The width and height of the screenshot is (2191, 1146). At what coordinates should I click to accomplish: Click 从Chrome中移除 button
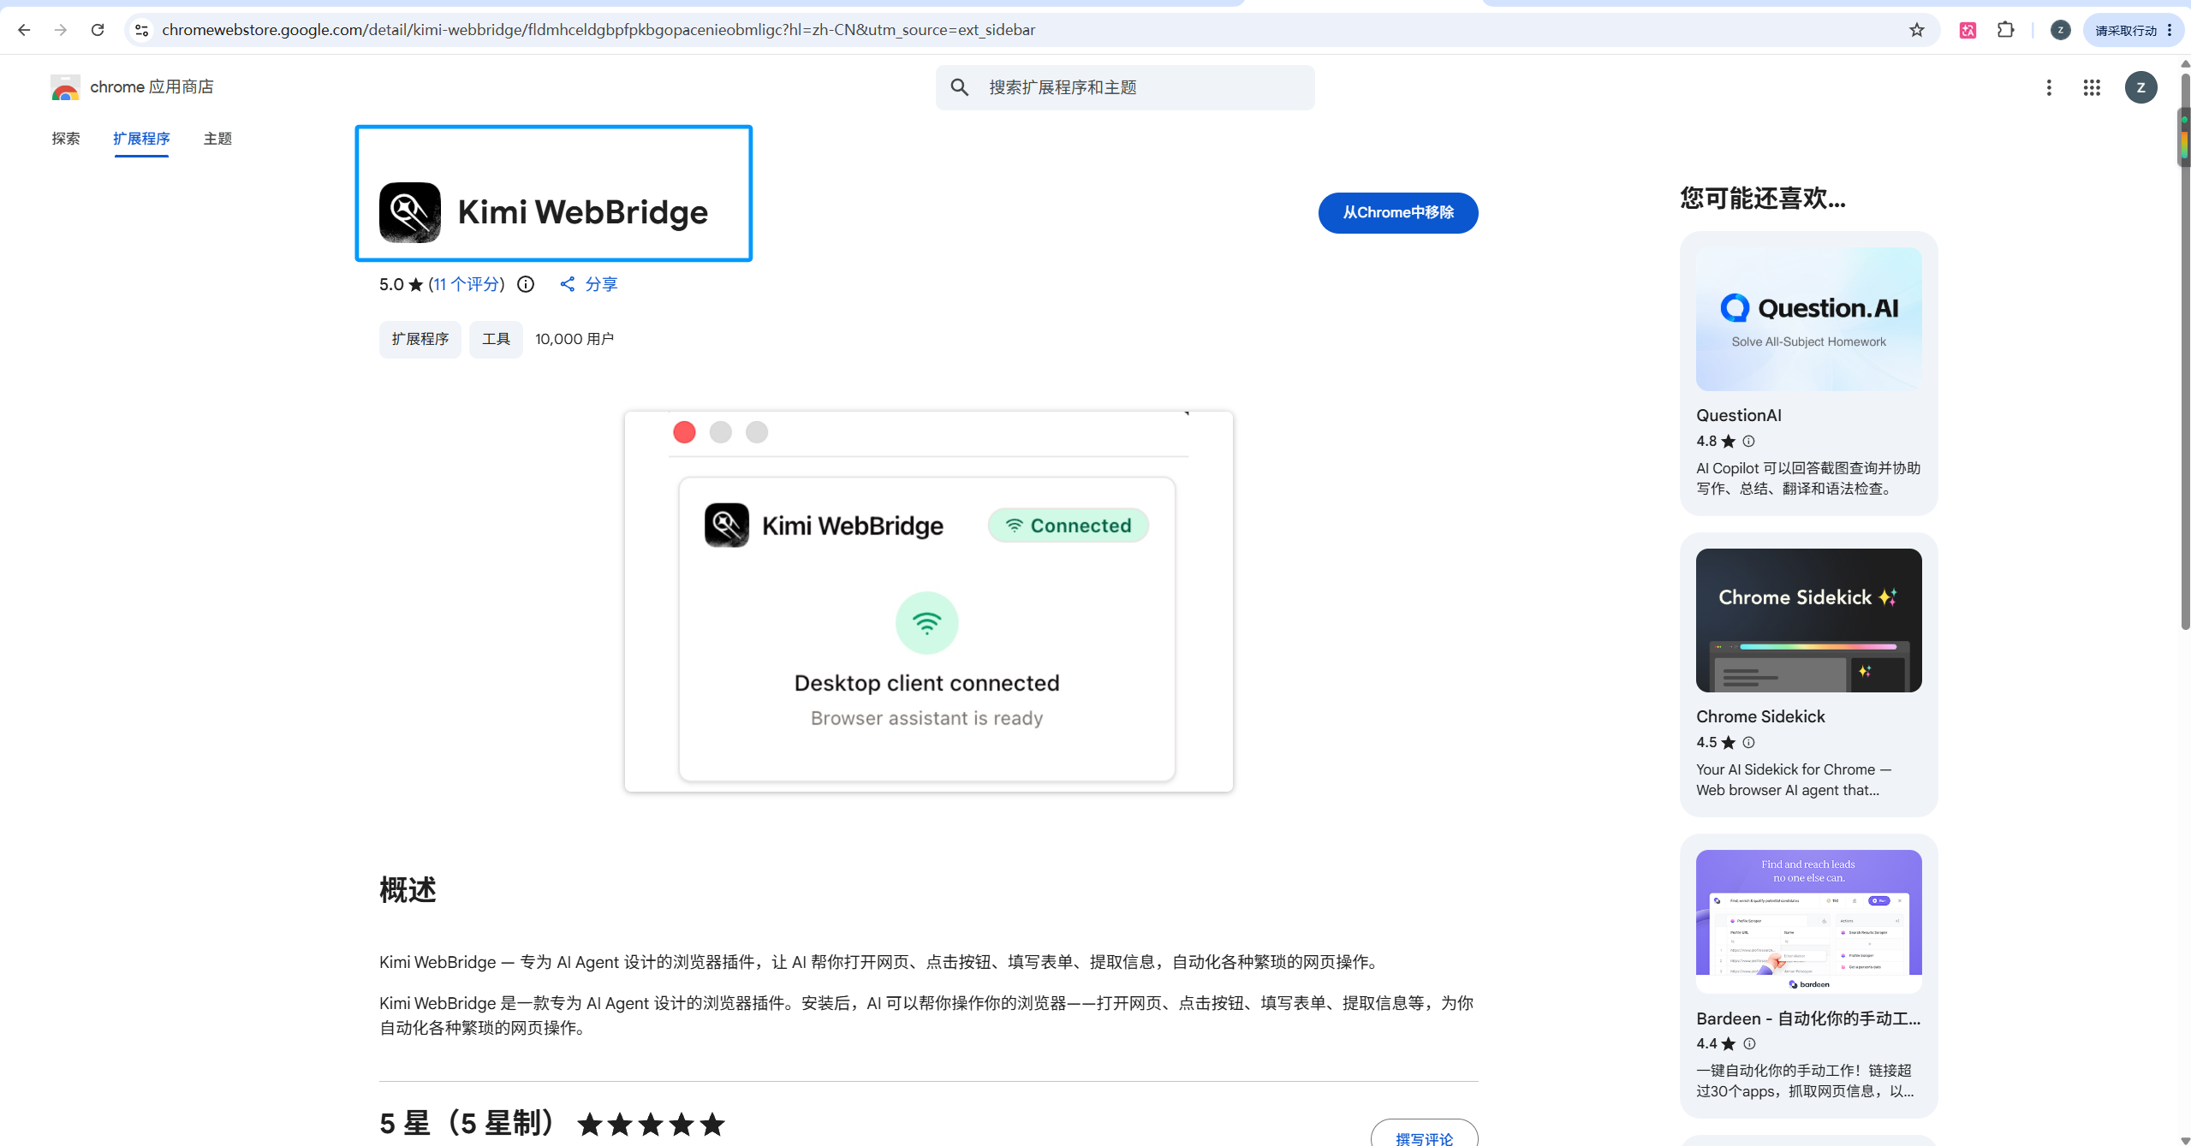(x=1398, y=212)
